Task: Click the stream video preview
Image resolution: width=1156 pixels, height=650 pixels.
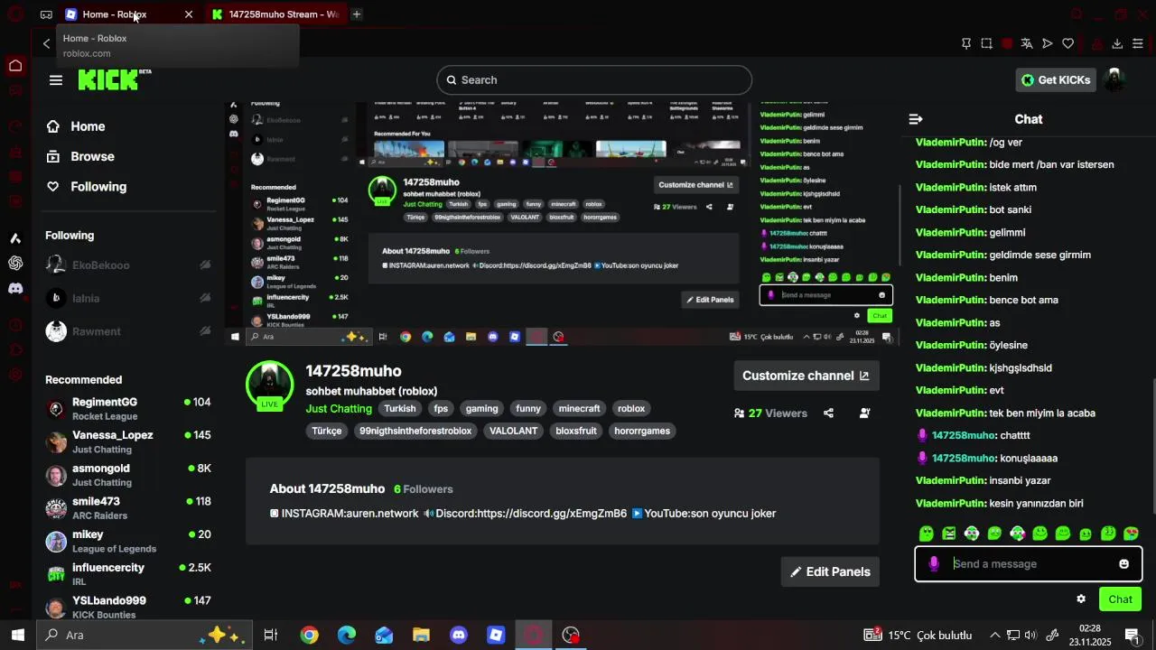Action: click(x=562, y=223)
